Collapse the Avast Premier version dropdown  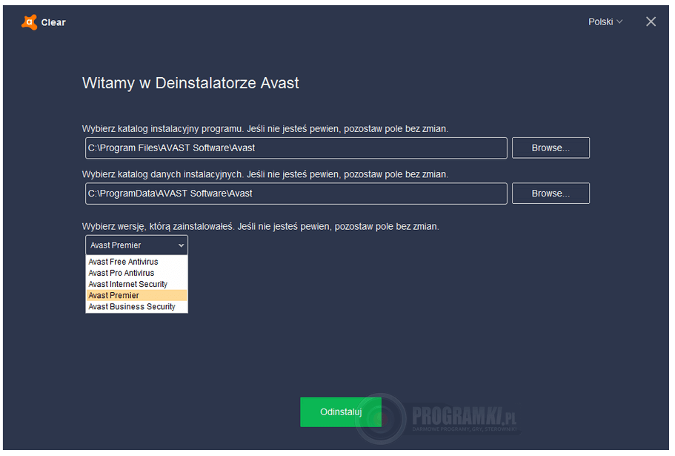tap(136, 245)
